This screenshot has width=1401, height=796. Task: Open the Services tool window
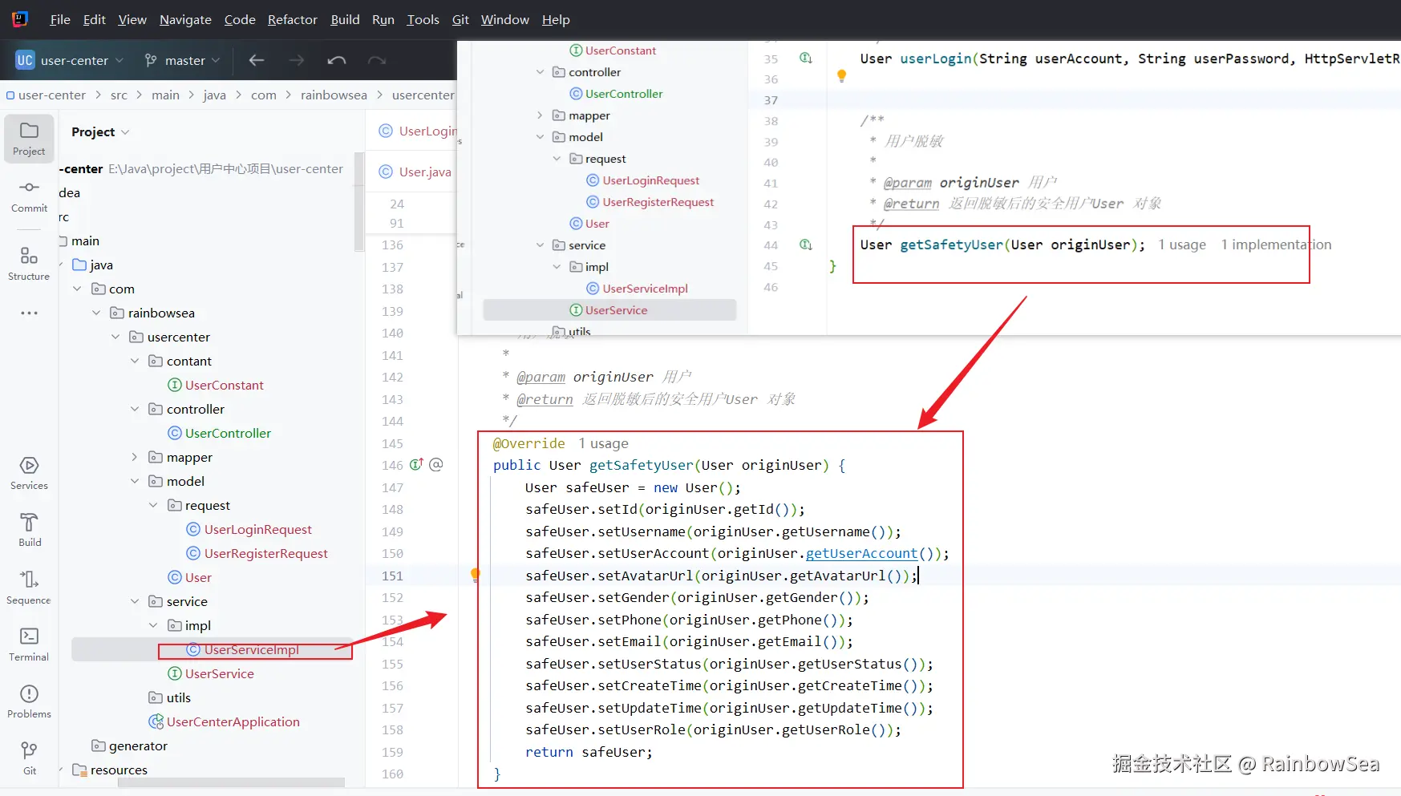pos(29,473)
